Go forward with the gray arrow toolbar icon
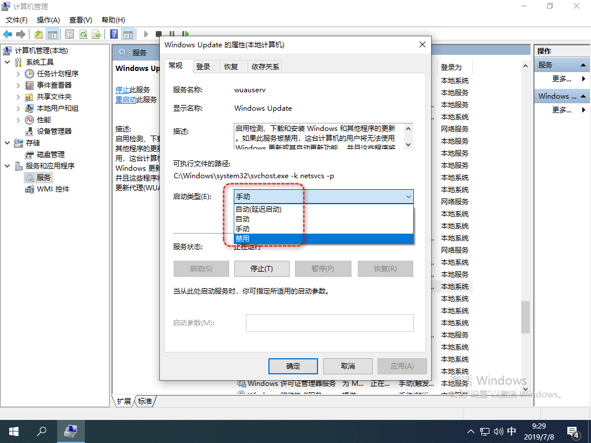The image size is (591, 443). pyautogui.click(x=21, y=34)
